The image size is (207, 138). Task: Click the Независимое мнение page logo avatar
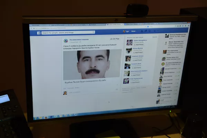66,41
